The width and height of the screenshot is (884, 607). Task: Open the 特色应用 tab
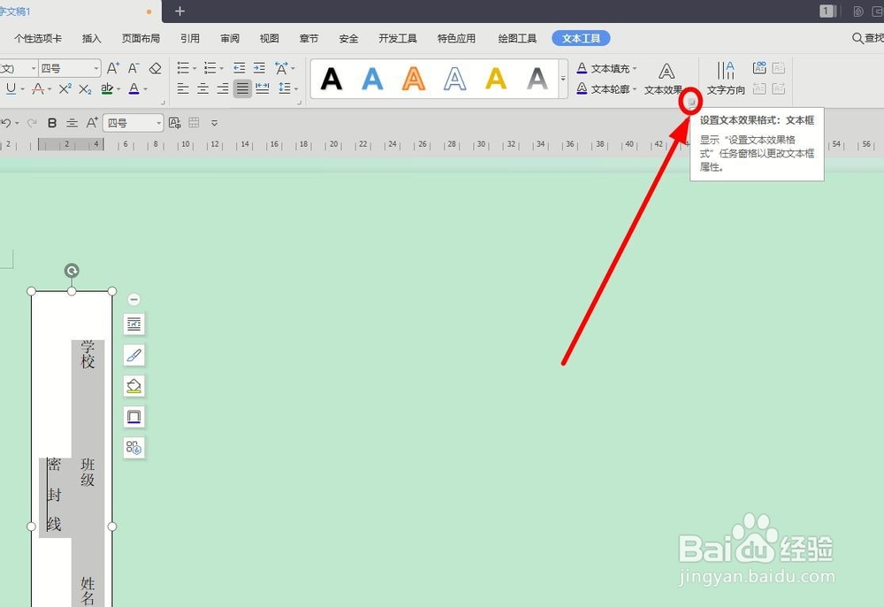click(x=457, y=38)
